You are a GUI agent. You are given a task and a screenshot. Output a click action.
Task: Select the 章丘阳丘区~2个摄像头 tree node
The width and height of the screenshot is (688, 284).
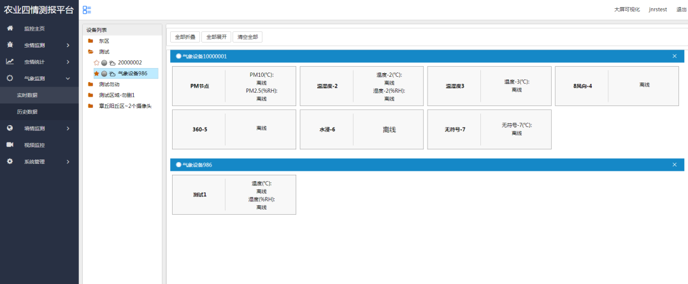coord(125,106)
